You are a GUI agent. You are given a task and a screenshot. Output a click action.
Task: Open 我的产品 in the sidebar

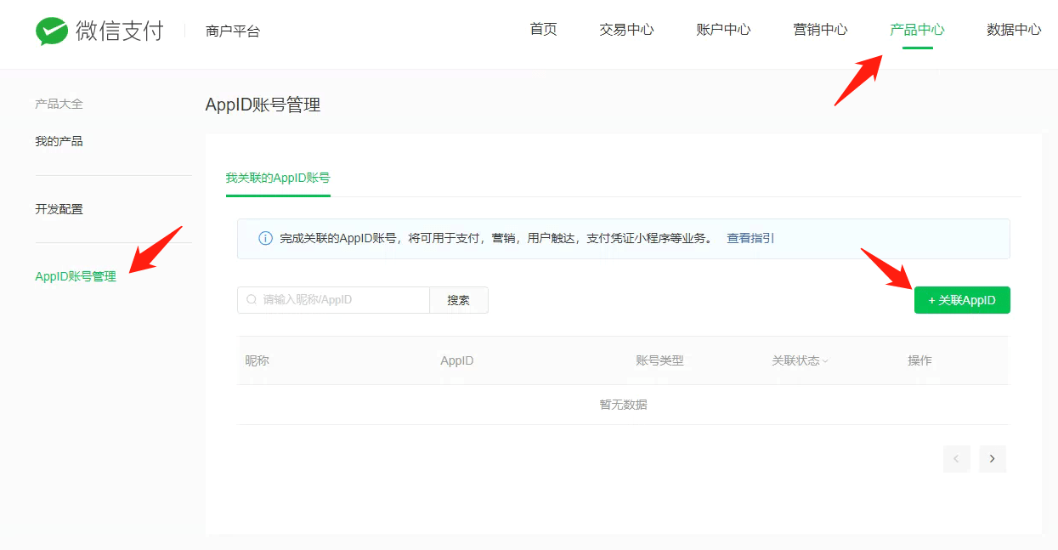59,141
